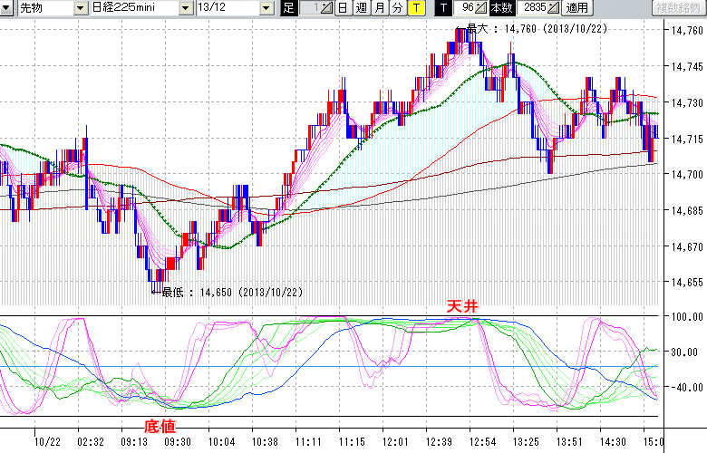Click the black 足 label icon
Viewport: 707px width, 453px height.
pos(288,8)
